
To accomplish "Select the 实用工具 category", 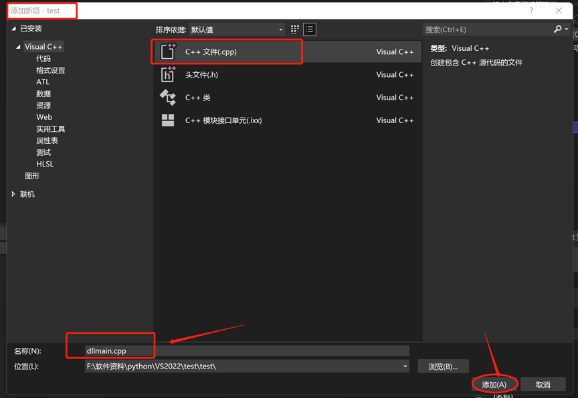I will (50, 129).
